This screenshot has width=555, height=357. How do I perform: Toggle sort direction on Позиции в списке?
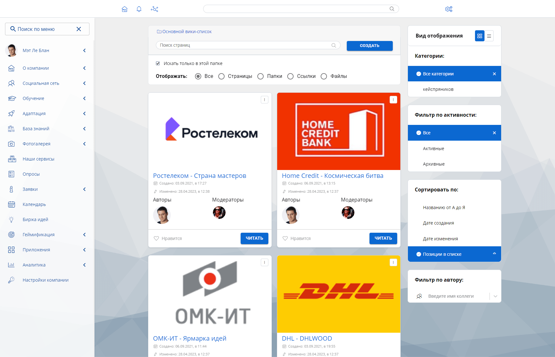click(494, 254)
